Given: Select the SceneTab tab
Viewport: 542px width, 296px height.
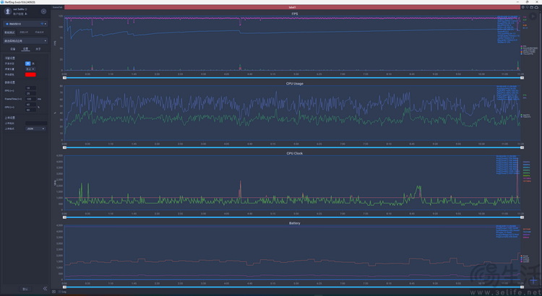Looking at the screenshot, I should point(58,7).
